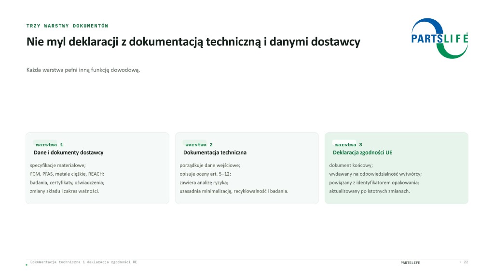Select card title 'Dane i dokumenty dostawcy'
494x278 pixels.
coord(69,153)
